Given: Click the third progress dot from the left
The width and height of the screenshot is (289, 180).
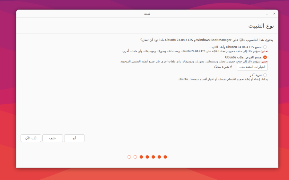Looking at the screenshot, I should click(x=141, y=157).
